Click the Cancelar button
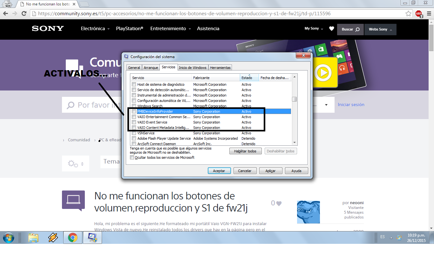Screen dimensions: 434x254 tap(245, 171)
